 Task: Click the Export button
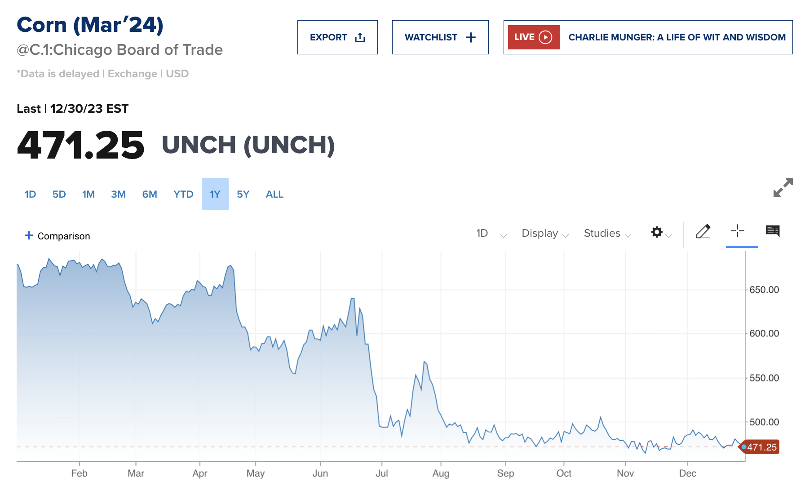click(x=337, y=37)
